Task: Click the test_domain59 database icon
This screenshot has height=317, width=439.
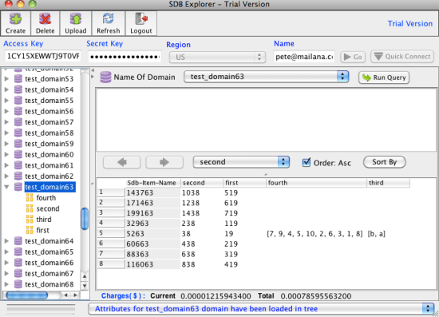Action: (18, 144)
